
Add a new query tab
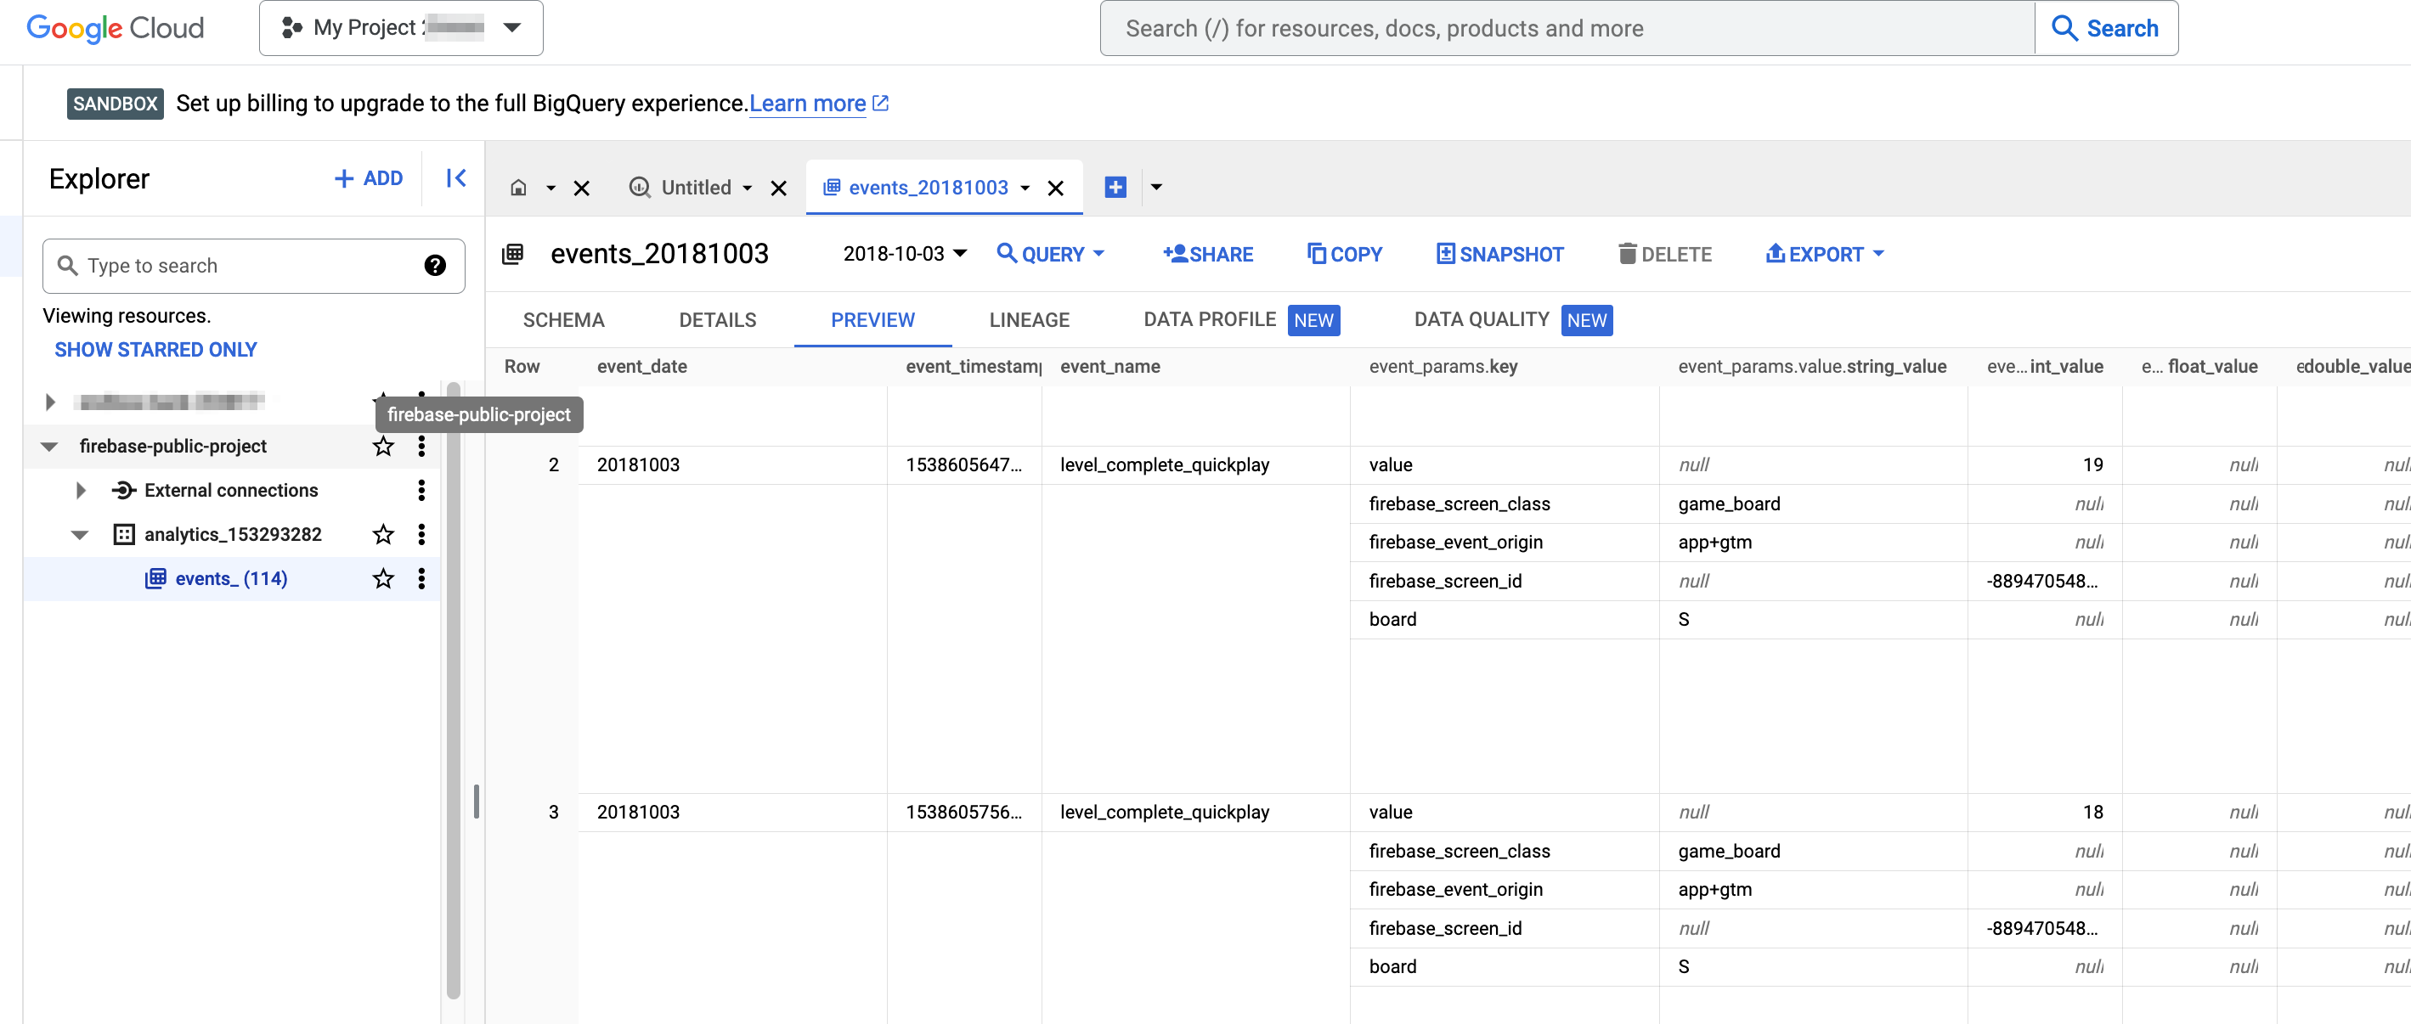[x=1115, y=187]
